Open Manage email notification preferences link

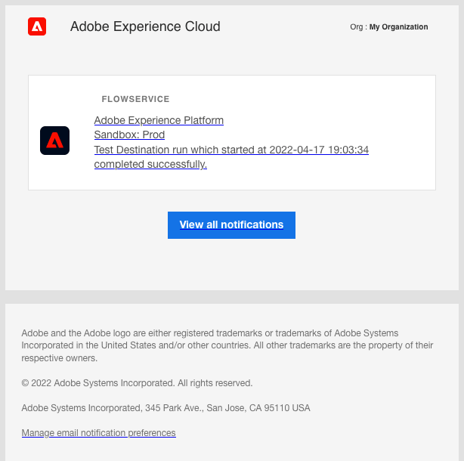click(98, 433)
